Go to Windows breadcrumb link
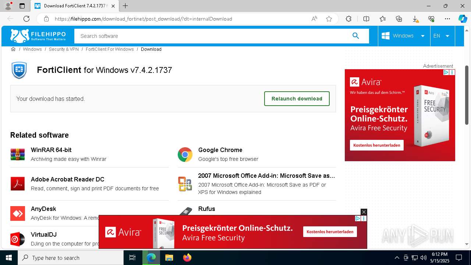Viewport: 471px width, 265px height. 32,49
